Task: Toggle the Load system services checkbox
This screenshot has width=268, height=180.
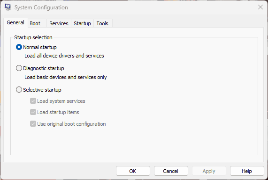Action: (33, 101)
